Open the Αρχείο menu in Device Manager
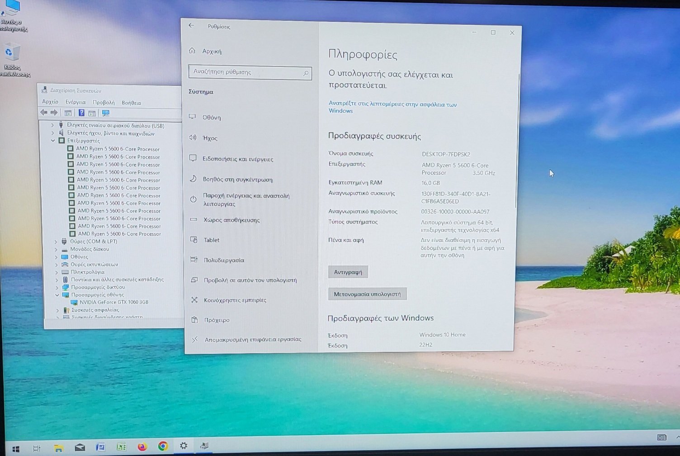Image resolution: width=680 pixels, height=456 pixels. click(x=50, y=102)
